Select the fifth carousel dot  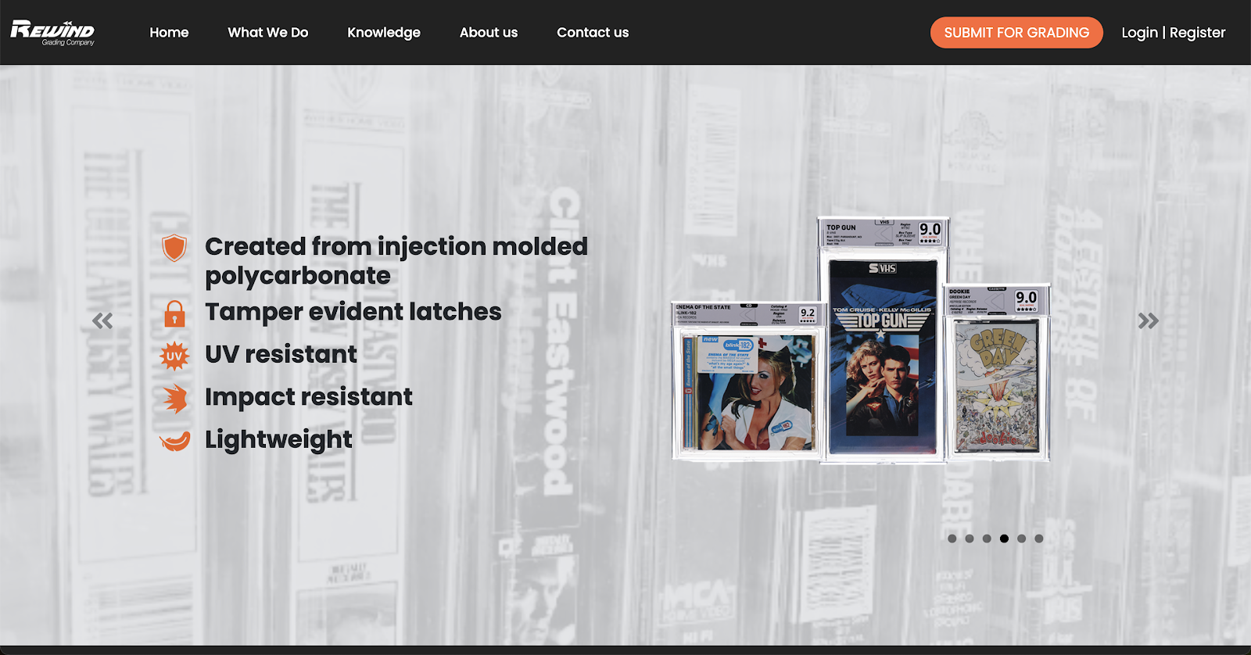[x=1021, y=539]
